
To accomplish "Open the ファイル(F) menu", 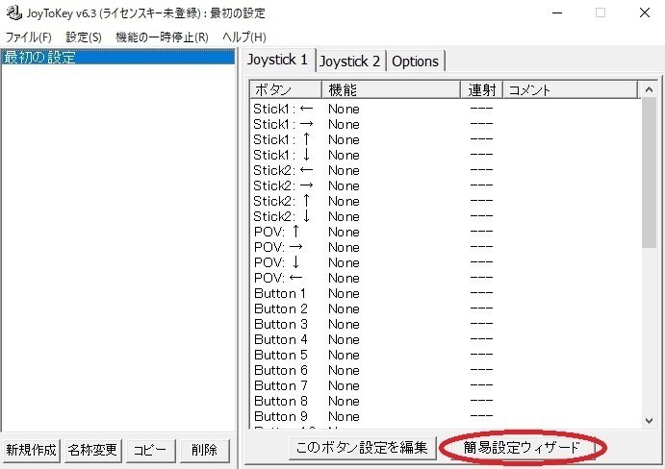I will [x=29, y=37].
